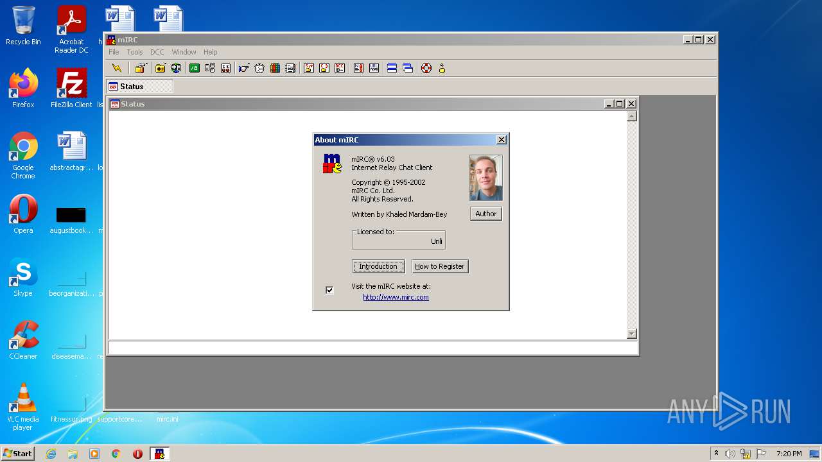The height and width of the screenshot is (462, 822).
Task: Select the Firefox desktop shortcut
Action: coord(23,89)
